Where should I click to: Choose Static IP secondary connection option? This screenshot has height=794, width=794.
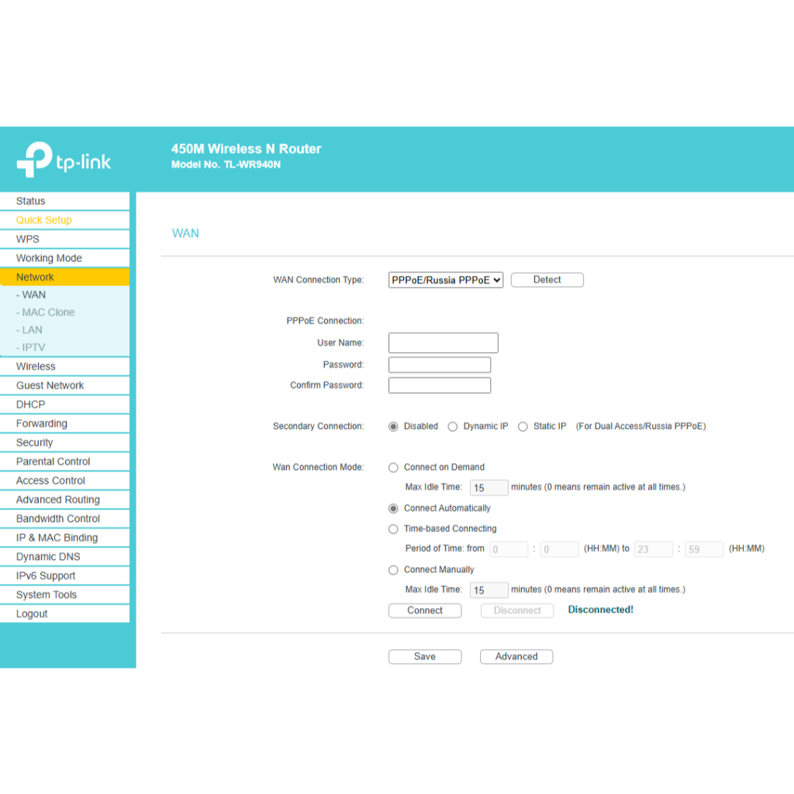pyautogui.click(x=523, y=426)
